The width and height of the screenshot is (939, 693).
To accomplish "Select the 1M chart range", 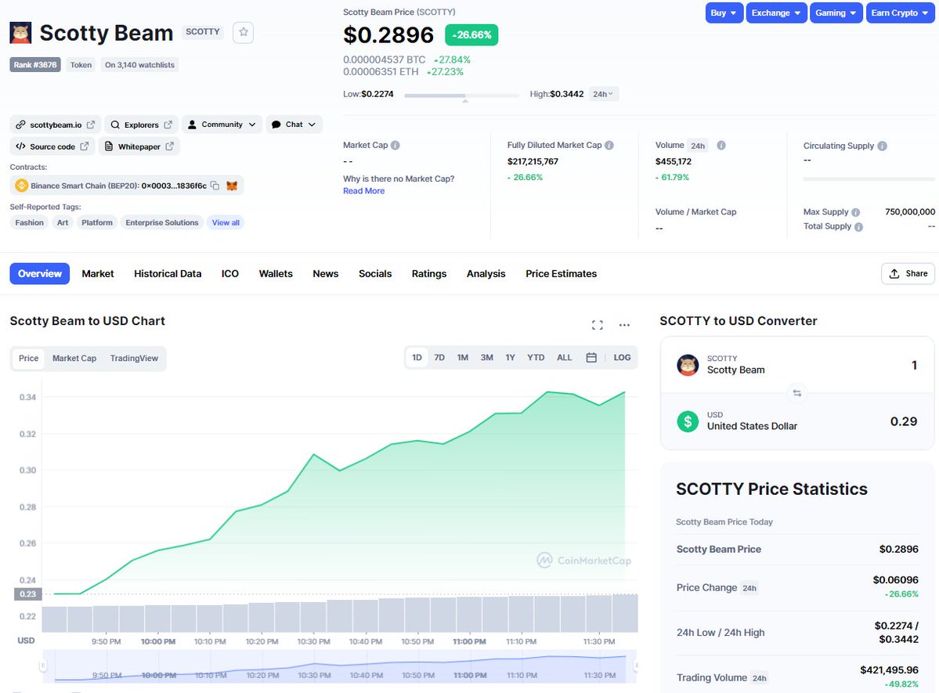I will point(462,358).
